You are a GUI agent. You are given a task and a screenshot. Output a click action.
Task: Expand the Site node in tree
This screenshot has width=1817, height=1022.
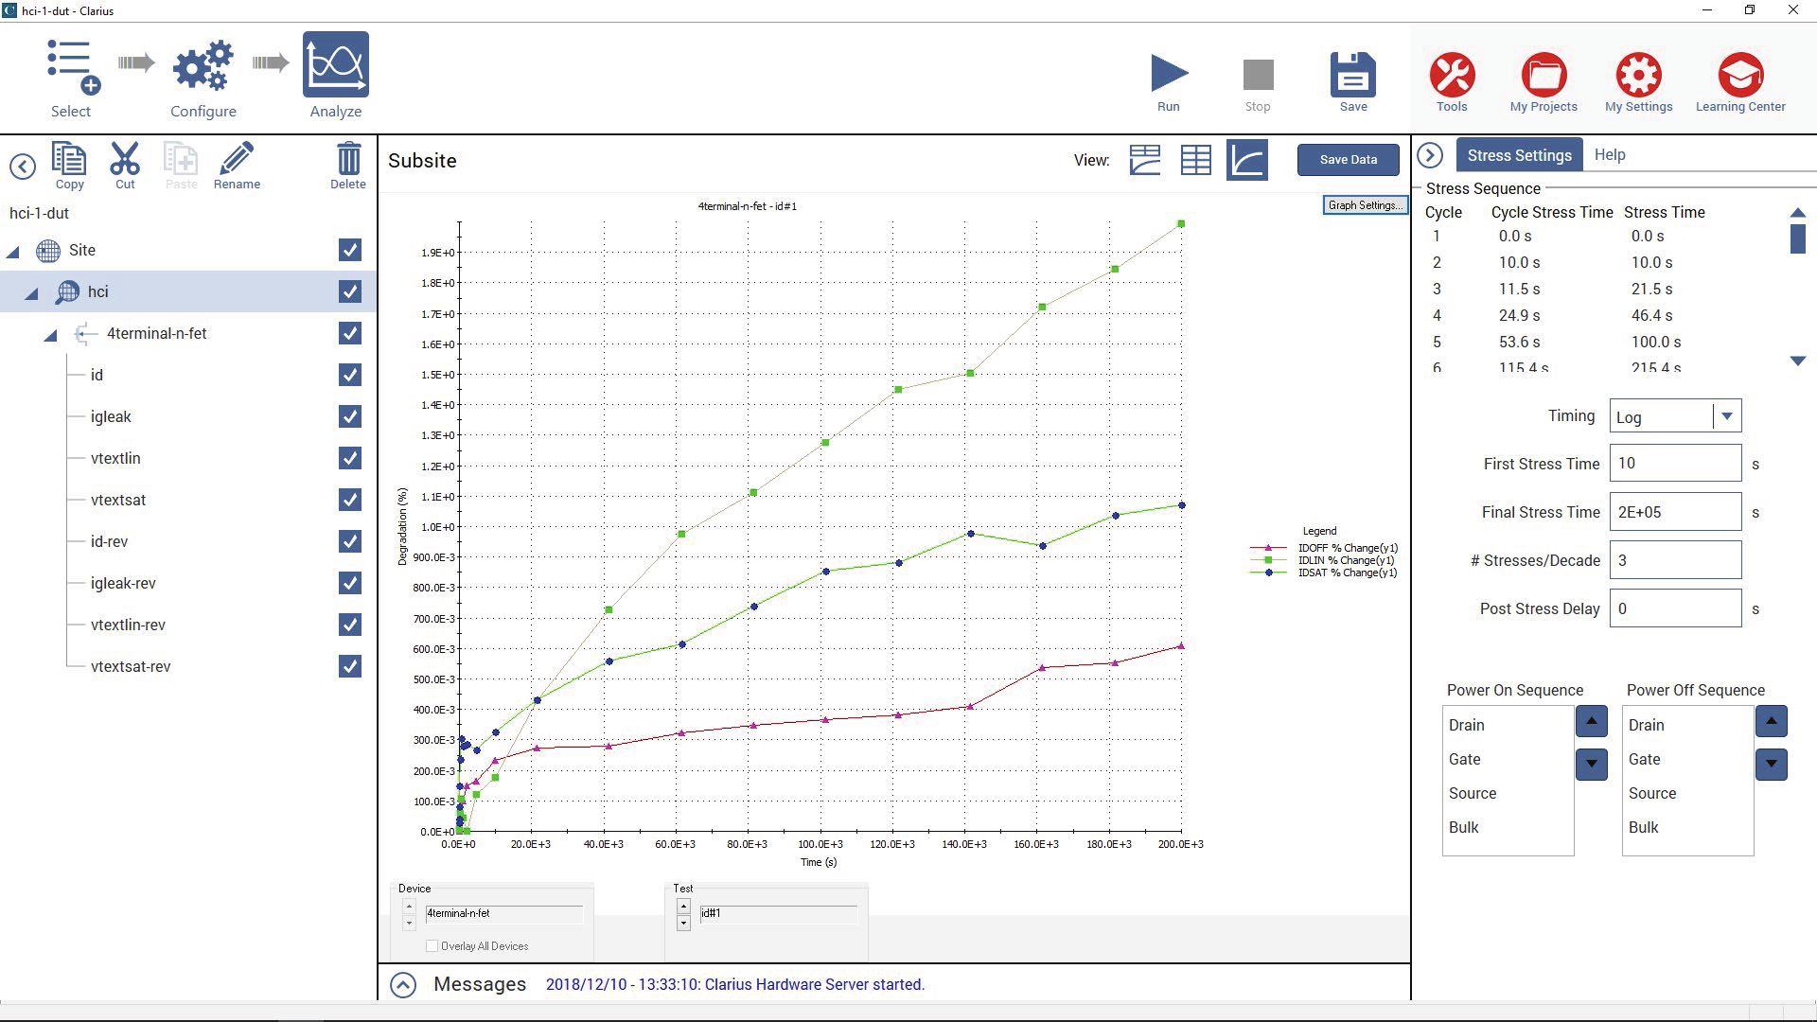12,248
